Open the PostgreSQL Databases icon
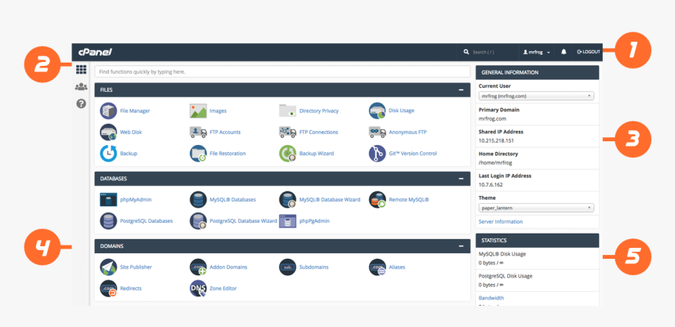This screenshot has height=327, width=675. pyautogui.click(x=108, y=221)
